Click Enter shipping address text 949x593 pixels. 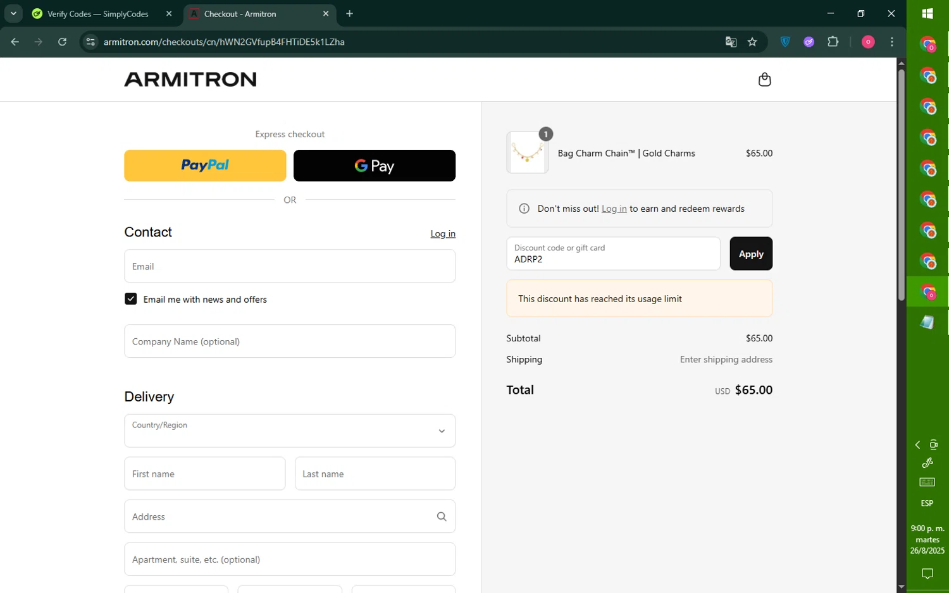point(726,359)
